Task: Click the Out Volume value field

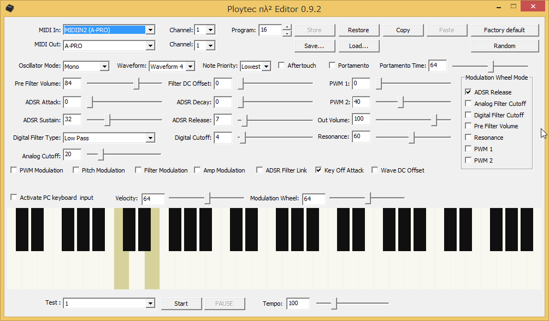Action: 361,119
